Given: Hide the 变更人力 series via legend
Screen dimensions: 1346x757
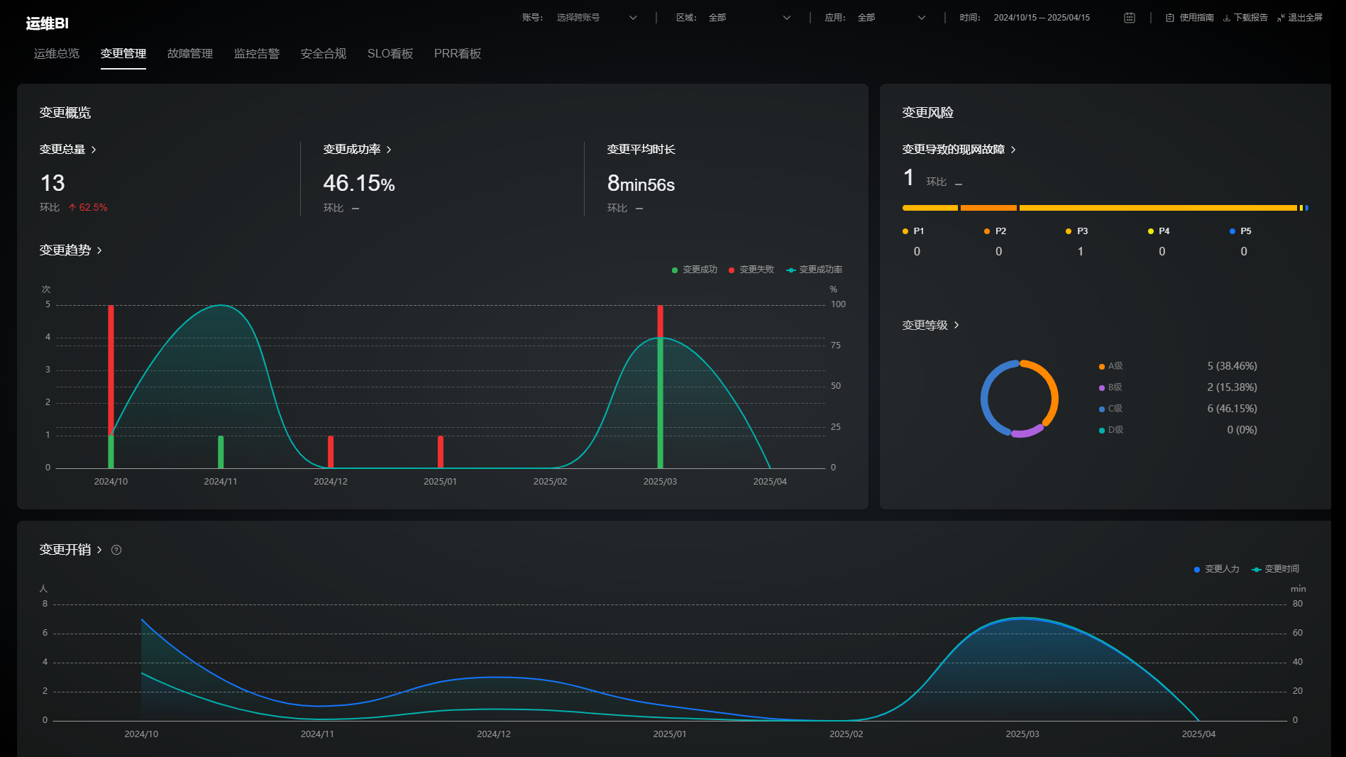Looking at the screenshot, I should 1216,569.
